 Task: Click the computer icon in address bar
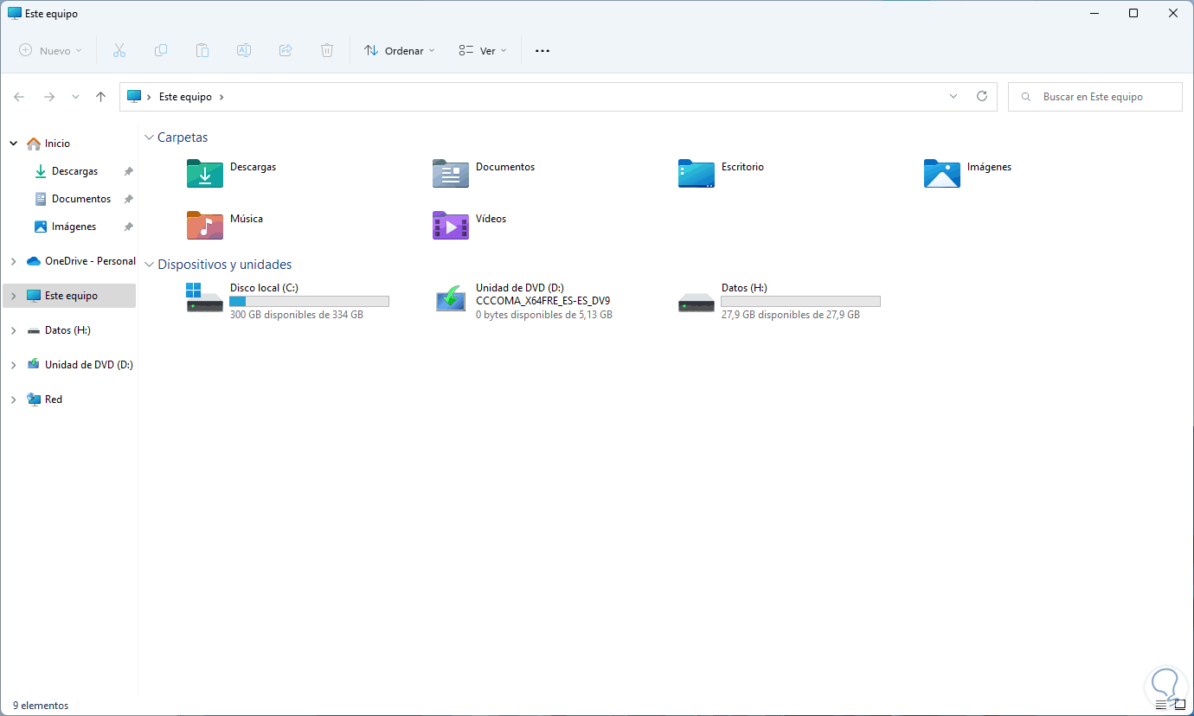[x=134, y=97]
